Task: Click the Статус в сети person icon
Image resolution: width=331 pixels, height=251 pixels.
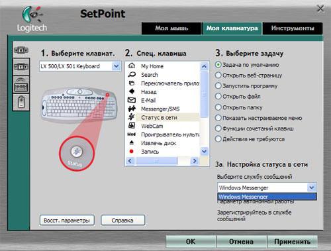Action: [132, 117]
